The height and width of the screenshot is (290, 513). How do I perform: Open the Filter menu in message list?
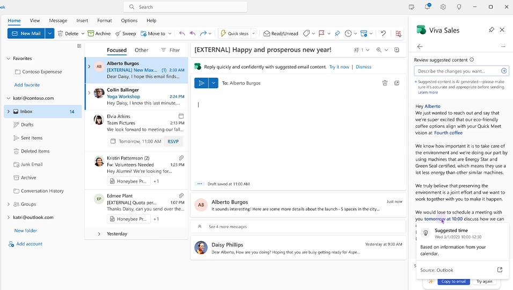point(171,50)
